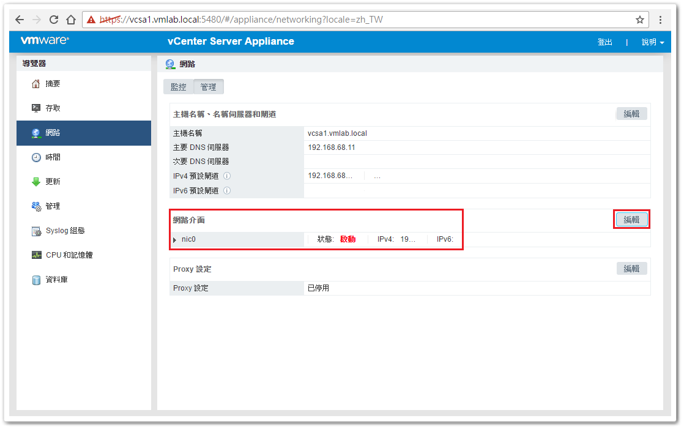
Task: Click DNS server value 192.168.68.11
Action: click(332, 147)
